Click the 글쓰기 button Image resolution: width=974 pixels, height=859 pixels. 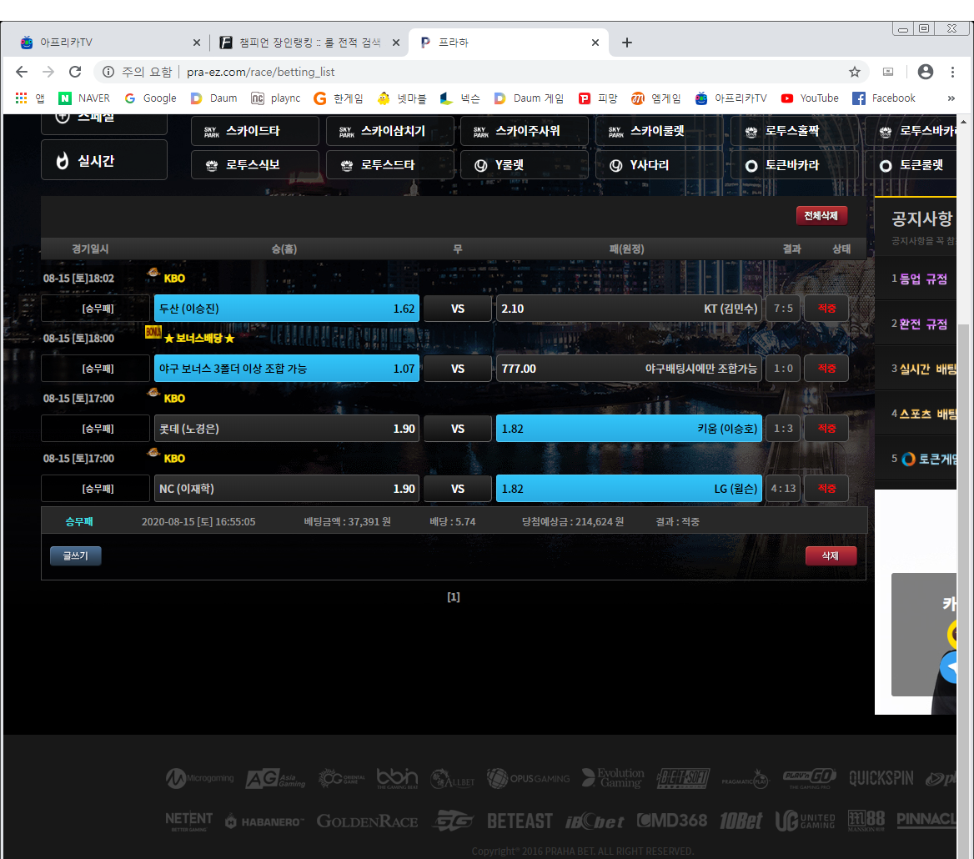[76, 555]
